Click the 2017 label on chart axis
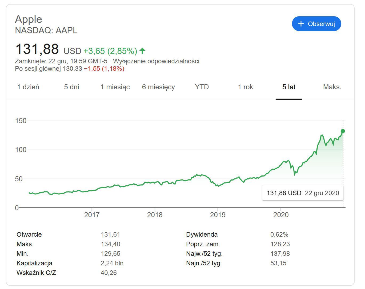 (x=92, y=215)
